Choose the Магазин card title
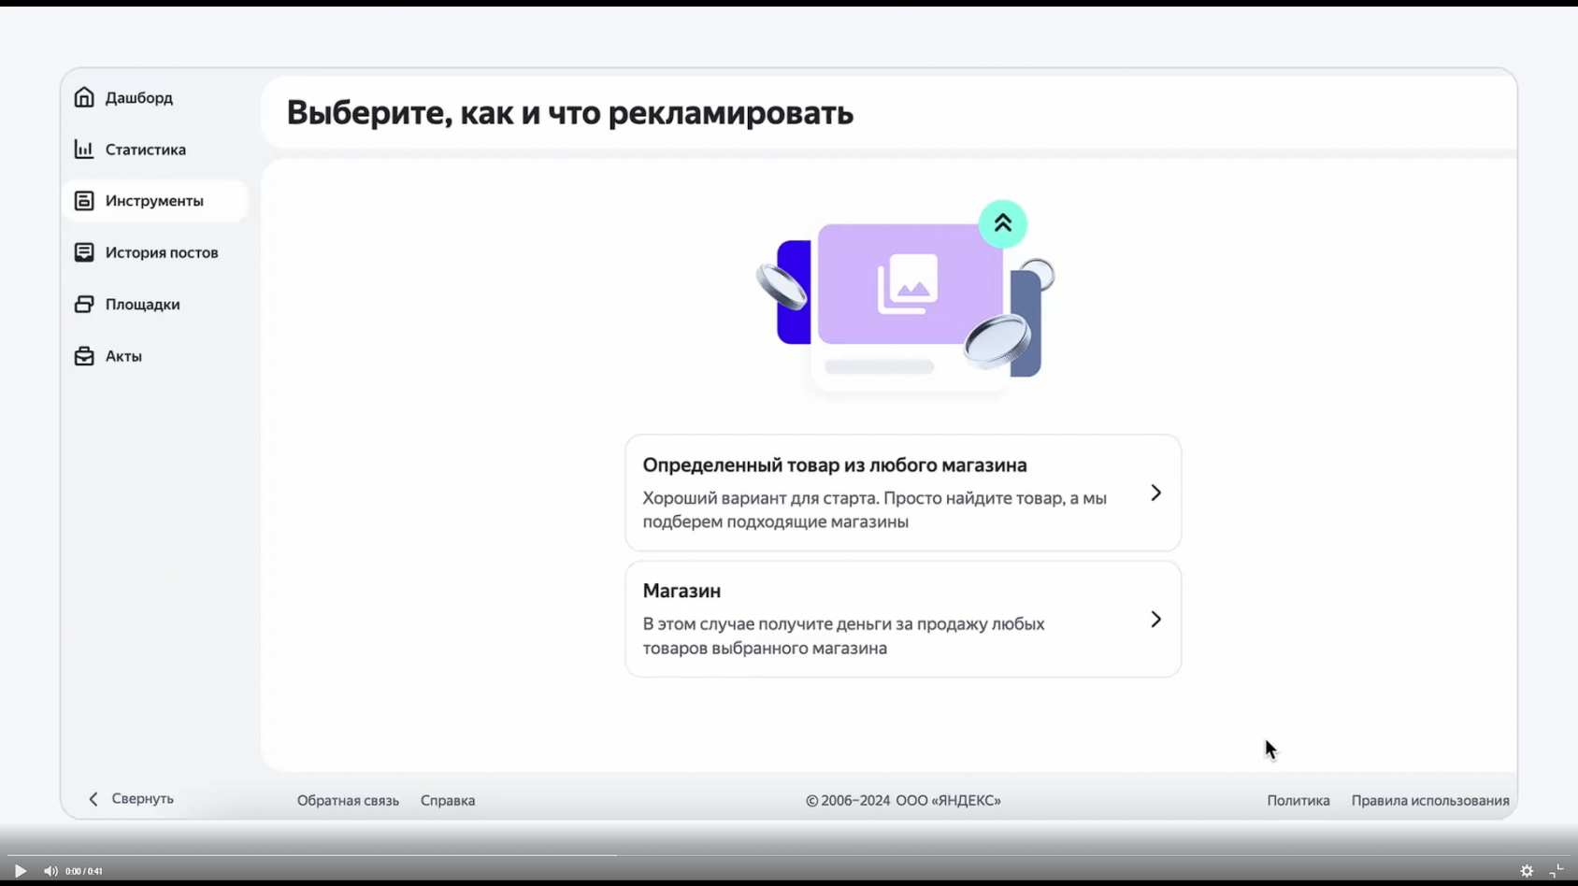The image size is (1578, 886). (x=681, y=591)
